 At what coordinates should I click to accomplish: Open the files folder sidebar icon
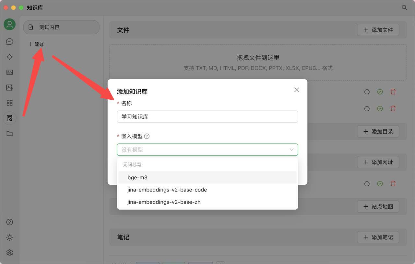[x=10, y=133]
